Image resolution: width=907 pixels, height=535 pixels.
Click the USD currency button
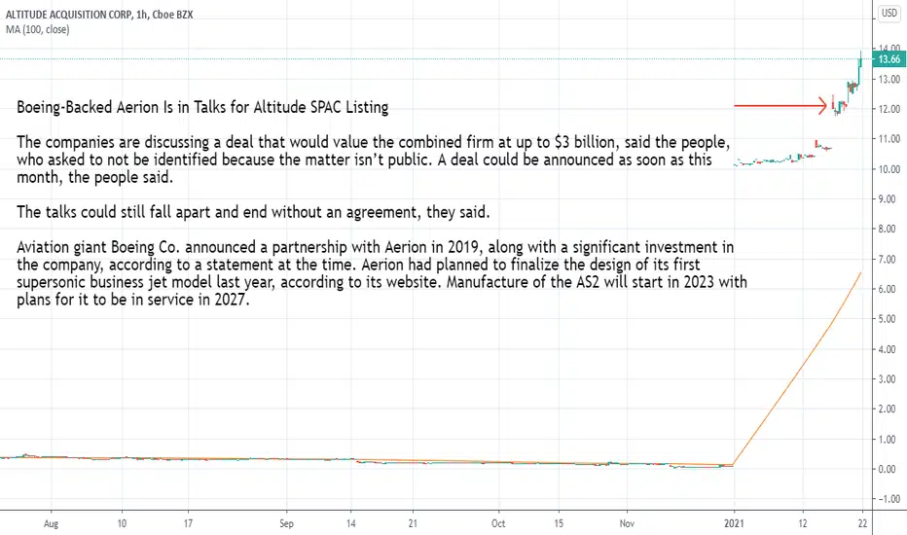point(889,13)
